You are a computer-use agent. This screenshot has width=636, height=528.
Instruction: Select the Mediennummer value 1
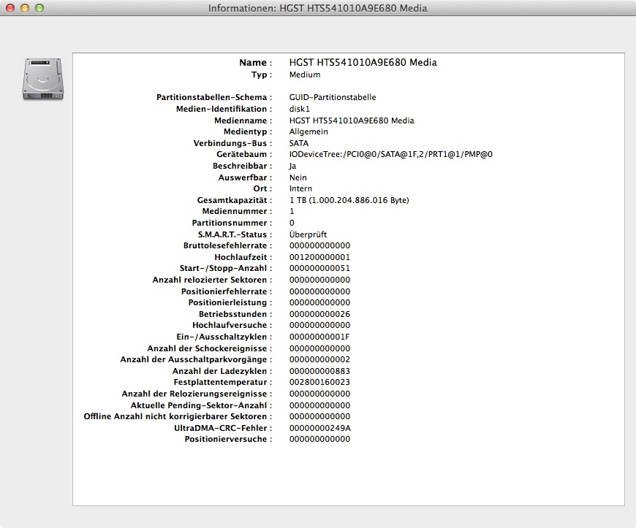point(292,211)
